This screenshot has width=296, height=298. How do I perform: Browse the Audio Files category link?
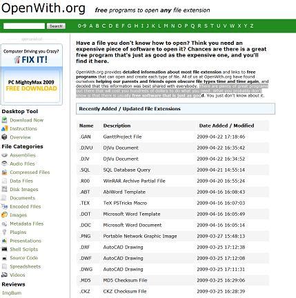[22, 163]
